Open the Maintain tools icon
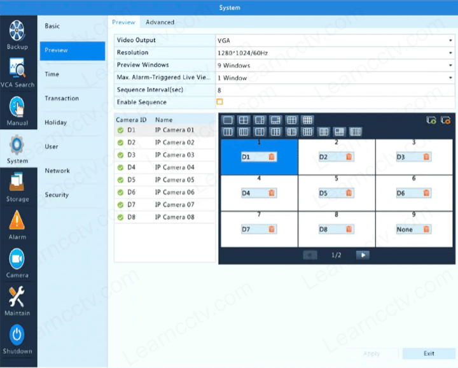458x368 pixels. point(17,297)
